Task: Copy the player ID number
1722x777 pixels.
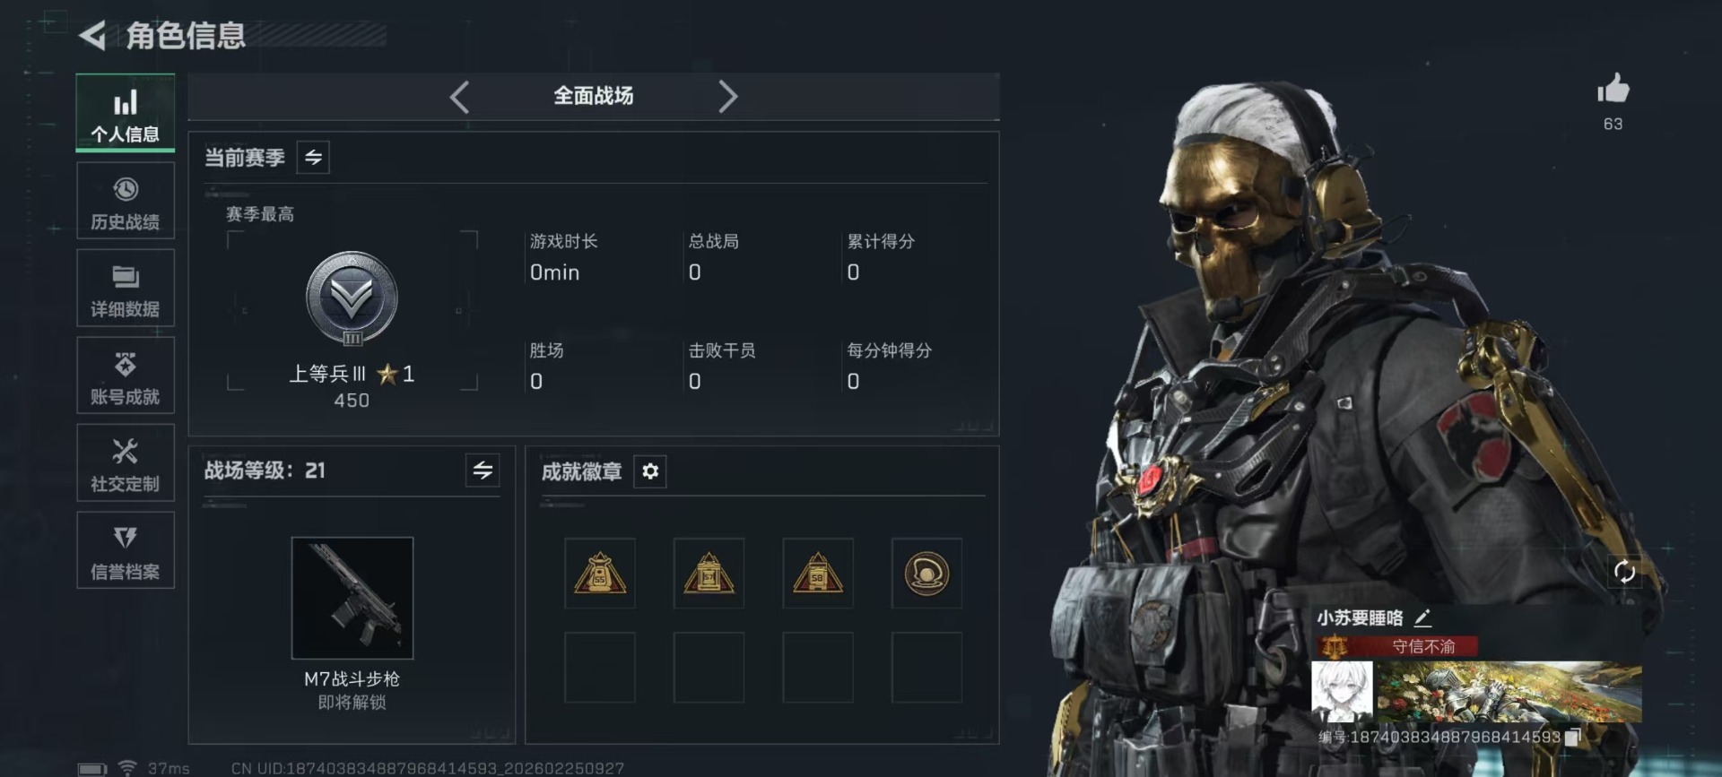Action: [x=1572, y=737]
